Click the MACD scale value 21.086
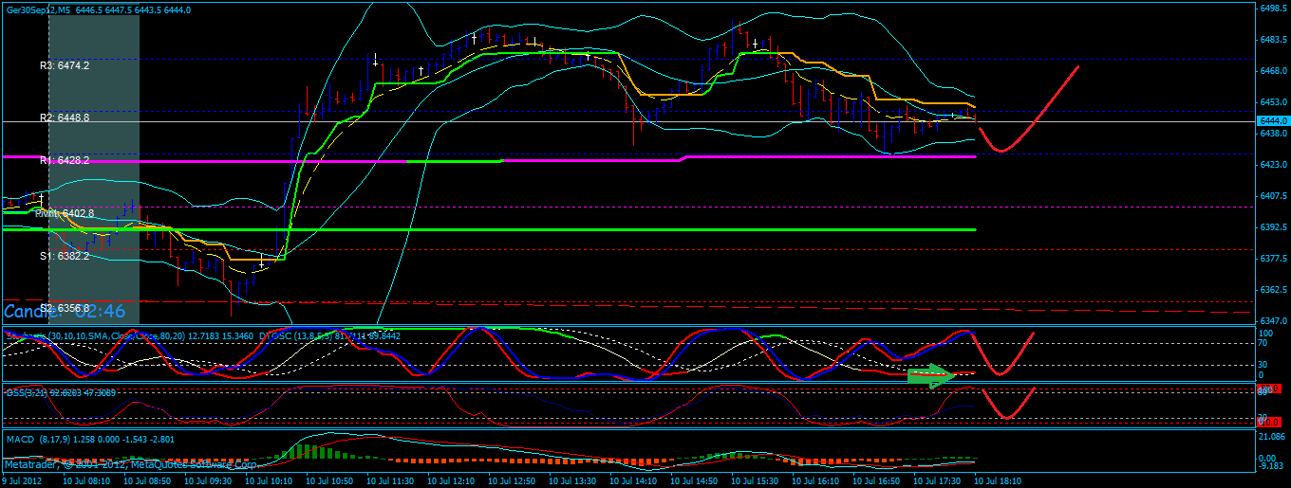This screenshot has width=1291, height=488. (x=1272, y=437)
